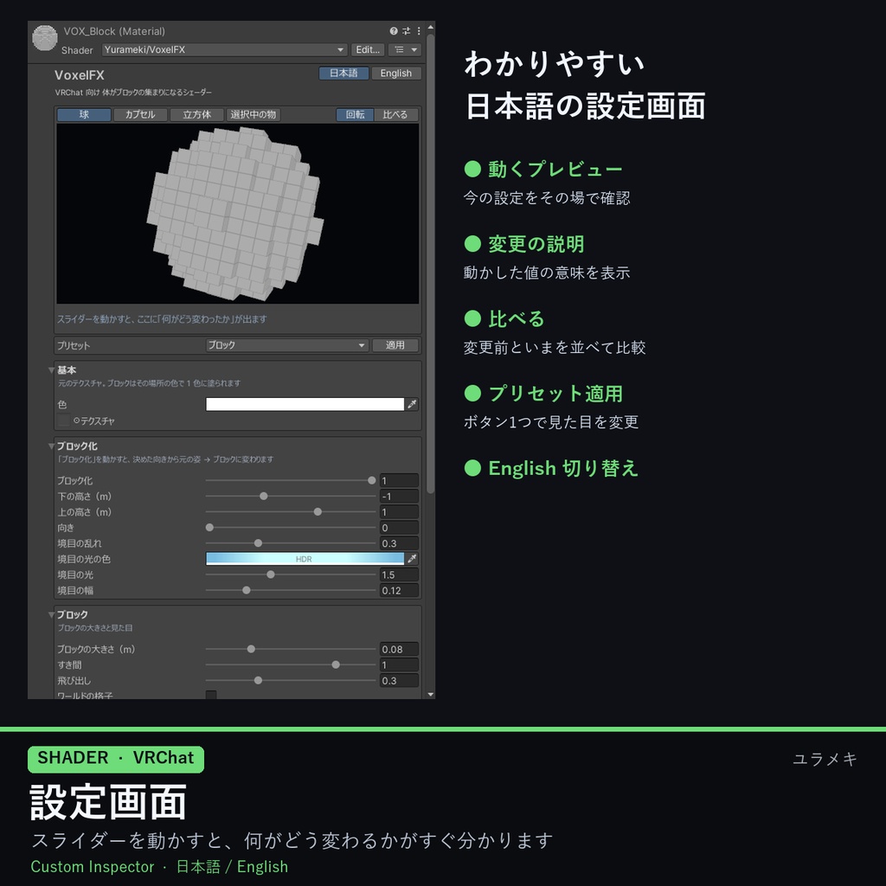Toggle the 比べる compare button
This screenshot has width=886, height=886.
(x=395, y=115)
